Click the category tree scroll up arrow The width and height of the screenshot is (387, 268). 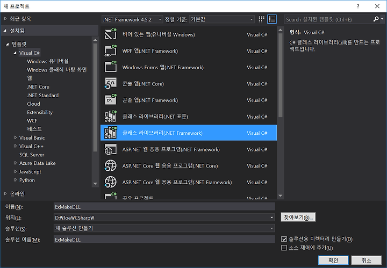pyautogui.click(x=95, y=40)
